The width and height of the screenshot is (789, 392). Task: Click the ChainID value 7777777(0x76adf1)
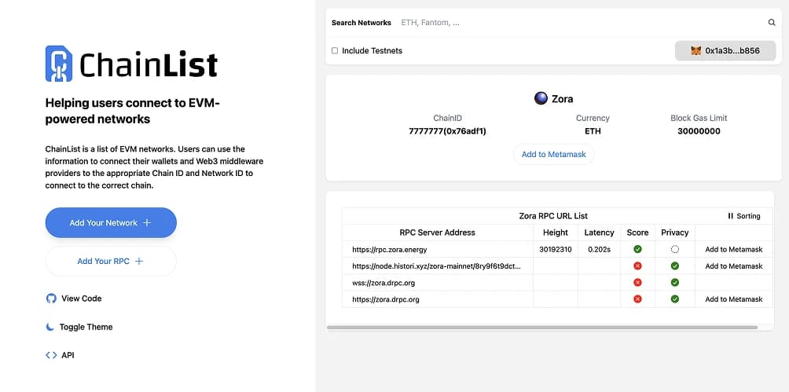coord(447,131)
